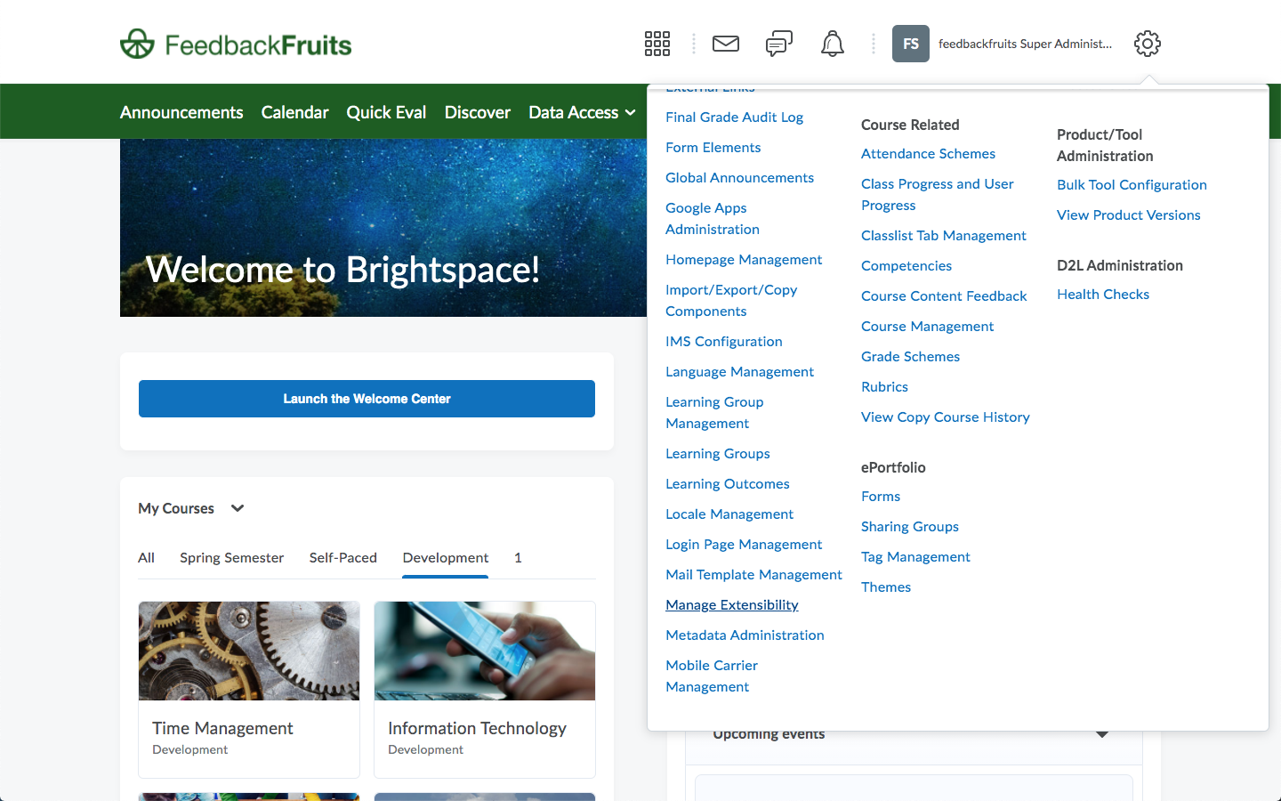Open Health Checks link
This screenshot has height=801, width=1281.
[1103, 294]
